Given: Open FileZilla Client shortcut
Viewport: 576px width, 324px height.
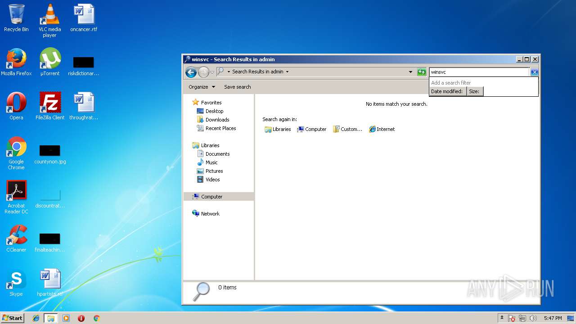Looking at the screenshot, I should point(50,106).
